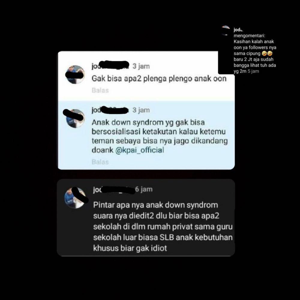Tap the avatar next to the "Anak down syndrom" comment
Screen dimensions: 300x300
[75, 118]
